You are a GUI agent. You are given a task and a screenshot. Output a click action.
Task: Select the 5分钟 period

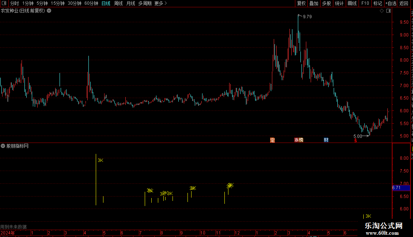tap(42, 3)
